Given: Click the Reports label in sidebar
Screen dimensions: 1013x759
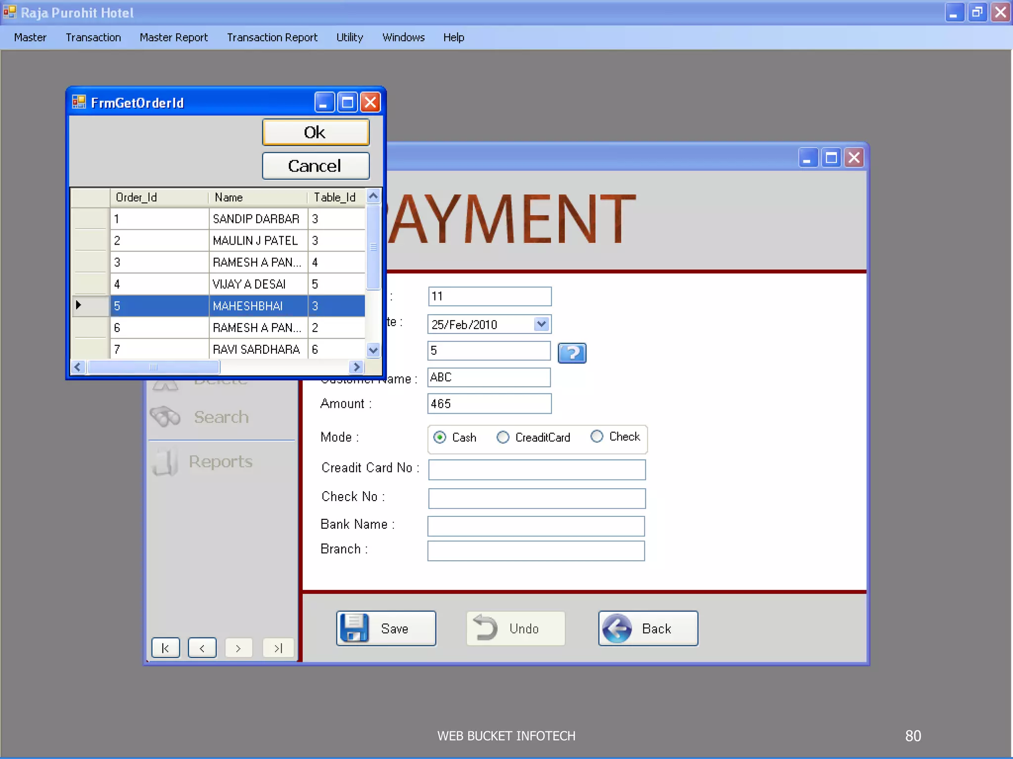Looking at the screenshot, I should (221, 462).
